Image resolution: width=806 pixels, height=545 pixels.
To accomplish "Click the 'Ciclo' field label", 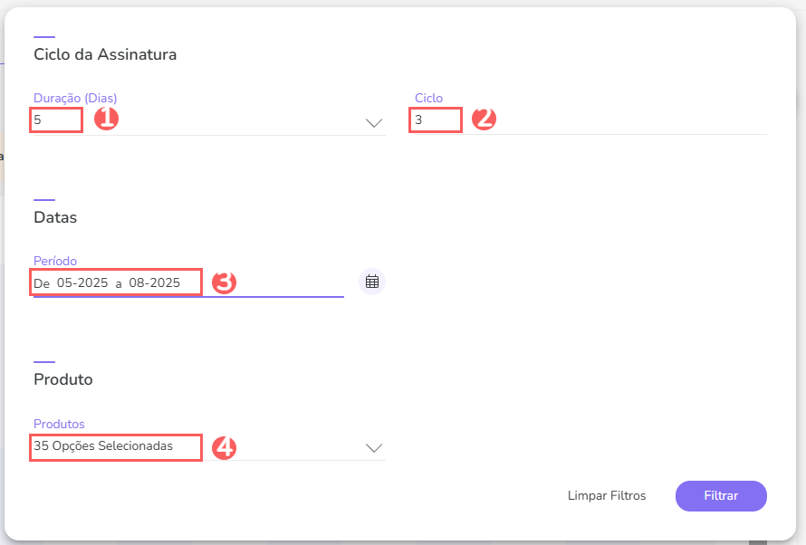I will [428, 98].
